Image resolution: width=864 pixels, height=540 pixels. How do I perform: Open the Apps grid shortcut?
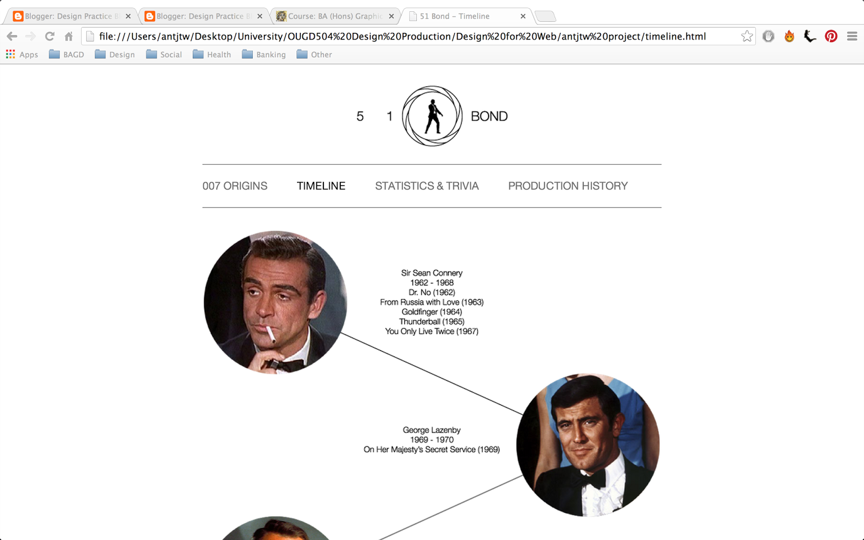pos(22,55)
